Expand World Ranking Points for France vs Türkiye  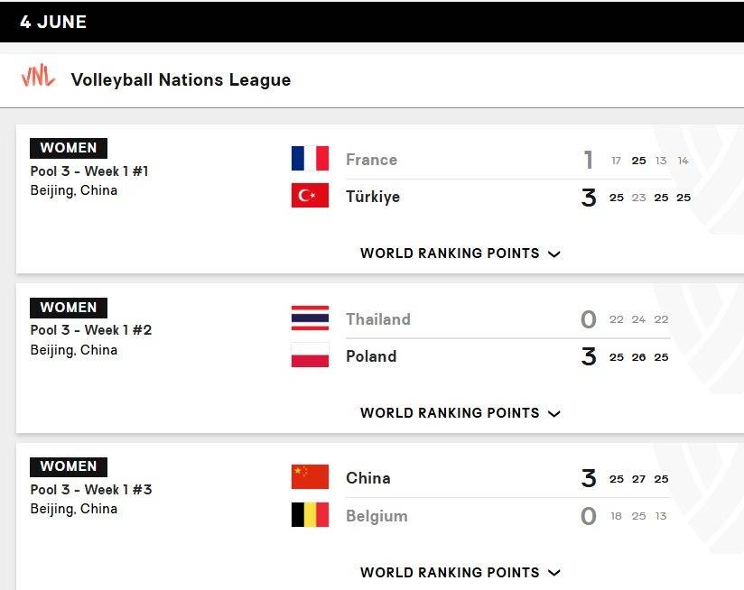[x=460, y=254]
